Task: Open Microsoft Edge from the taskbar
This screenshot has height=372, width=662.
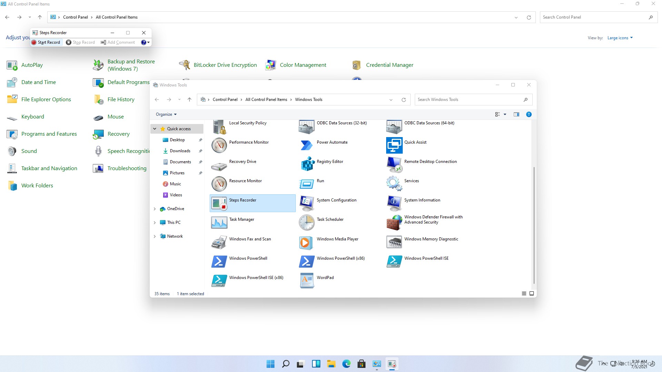Action: (x=347, y=364)
